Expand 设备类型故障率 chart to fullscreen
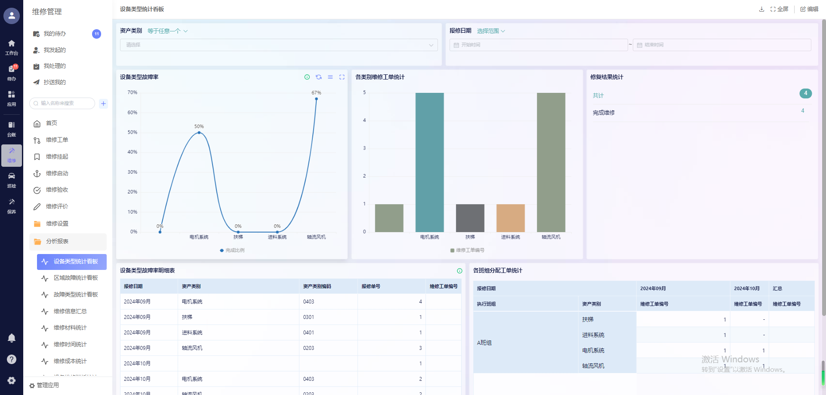 (x=342, y=77)
